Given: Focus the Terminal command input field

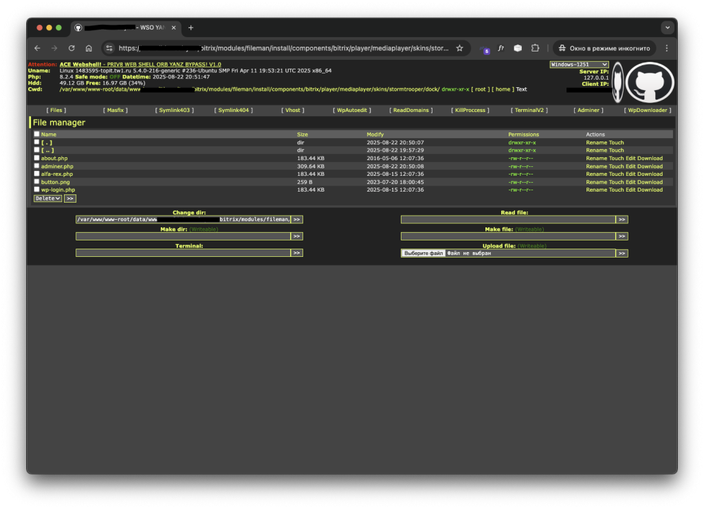Looking at the screenshot, I should click(x=183, y=253).
